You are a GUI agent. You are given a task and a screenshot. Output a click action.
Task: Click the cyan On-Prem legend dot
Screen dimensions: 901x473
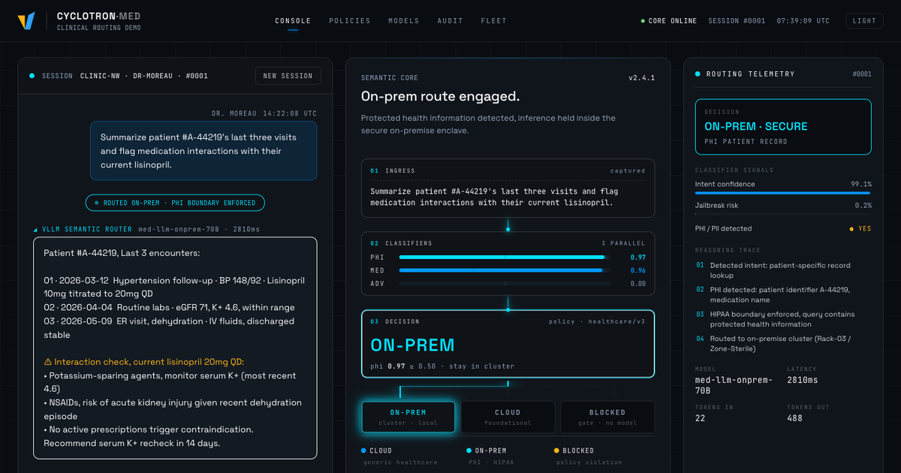[x=470, y=451]
